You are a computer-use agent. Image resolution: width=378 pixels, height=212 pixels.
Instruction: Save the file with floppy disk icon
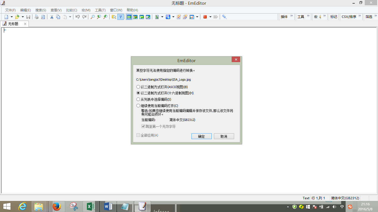coord(28,17)
